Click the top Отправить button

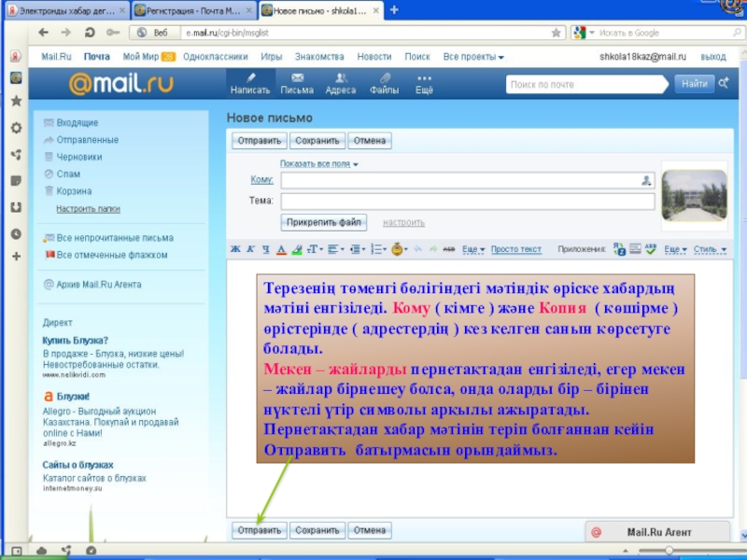pos(260,142)
